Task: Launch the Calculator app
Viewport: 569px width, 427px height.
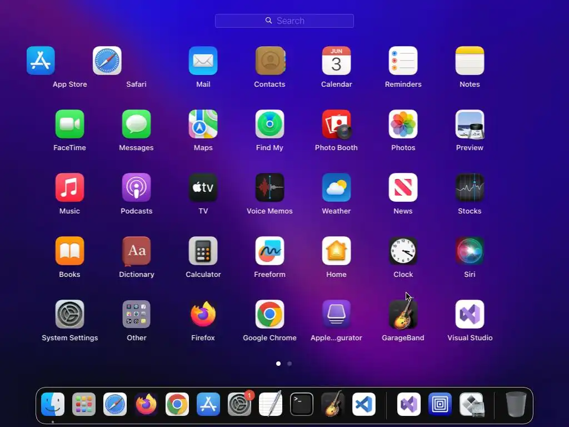Action: pos(203,251)
